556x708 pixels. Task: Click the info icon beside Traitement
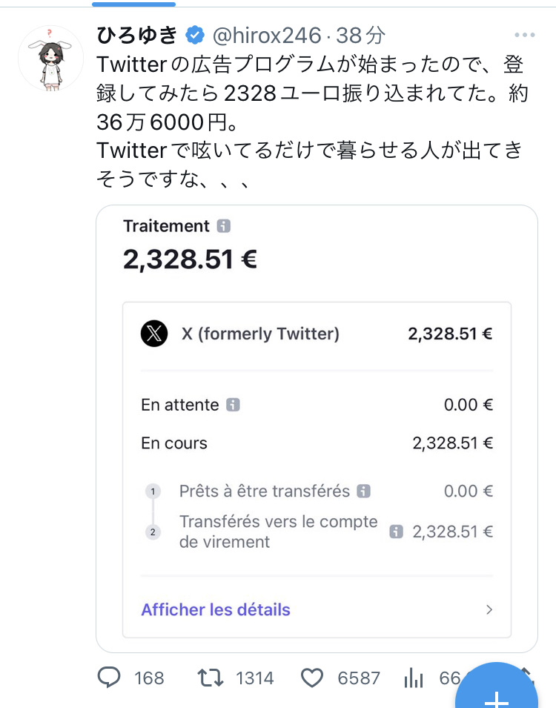click(x=224, y=226)
